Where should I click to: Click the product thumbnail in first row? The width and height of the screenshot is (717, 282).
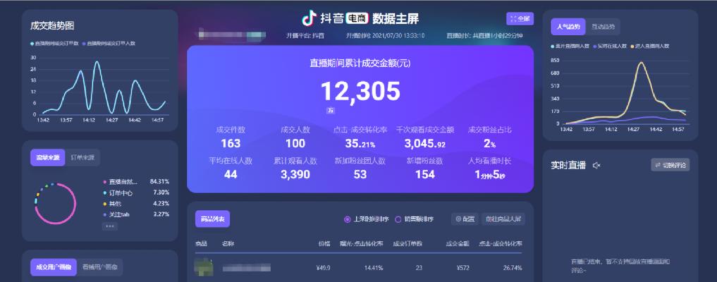(x=204, y=267)
